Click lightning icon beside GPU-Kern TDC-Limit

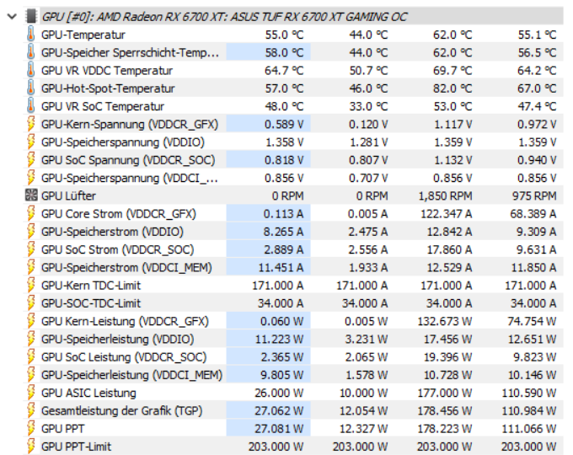tap(31, 285)
